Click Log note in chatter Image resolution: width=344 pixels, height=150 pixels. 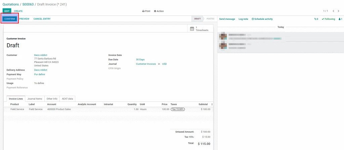(x=243, y=19)
